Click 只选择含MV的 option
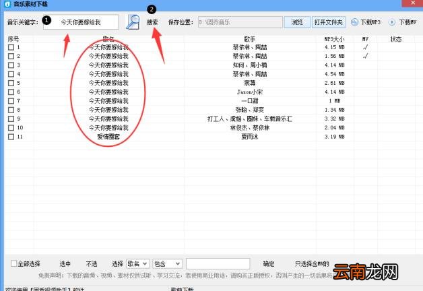Viewport: 423px width, 291px height. (x=312, y=264)
